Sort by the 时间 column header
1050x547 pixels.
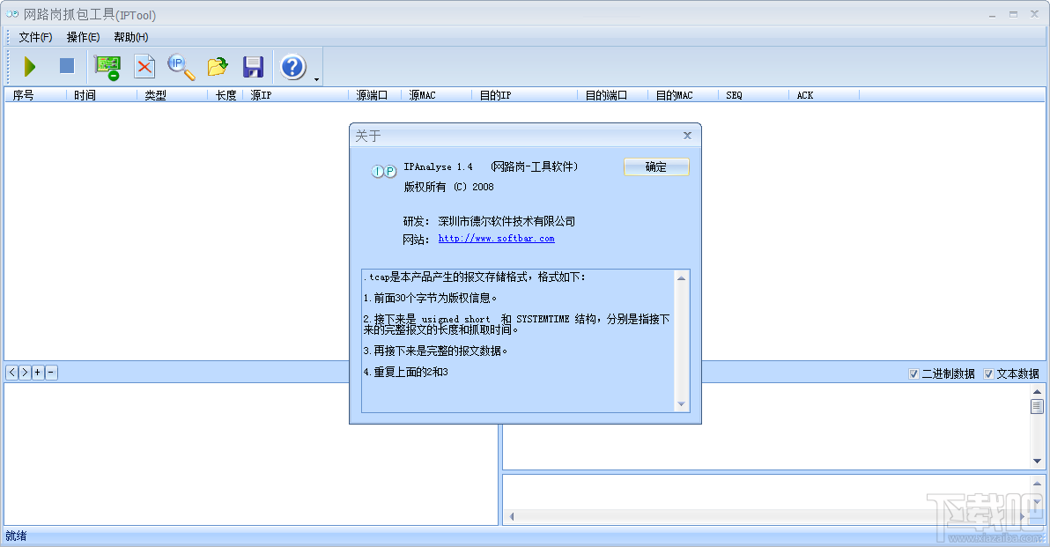pyautogui.click(x=102, y=95)
